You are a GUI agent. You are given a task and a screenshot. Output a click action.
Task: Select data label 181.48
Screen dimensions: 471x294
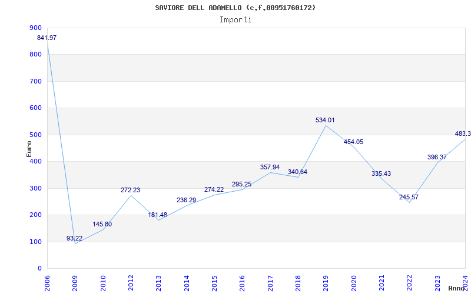click(158, 215)
